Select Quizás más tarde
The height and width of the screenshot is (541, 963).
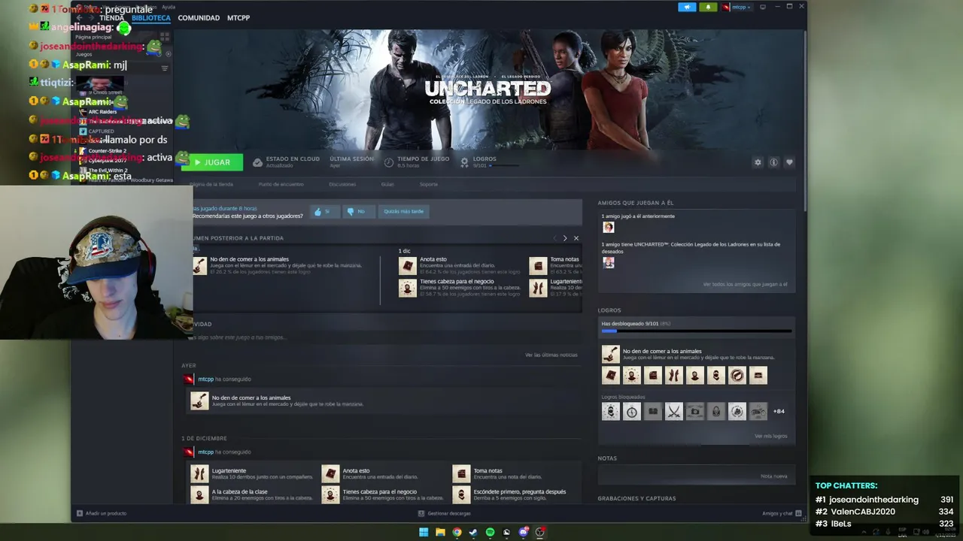(x=404, y=211)
